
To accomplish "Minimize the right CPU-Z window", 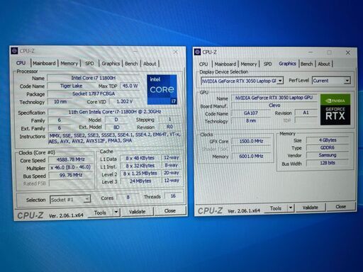I will click(x=311, y=52).
